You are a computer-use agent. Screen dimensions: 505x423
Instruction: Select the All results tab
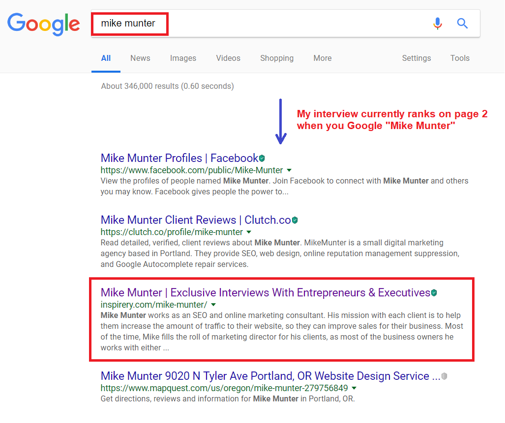click(x=106, y=58)
